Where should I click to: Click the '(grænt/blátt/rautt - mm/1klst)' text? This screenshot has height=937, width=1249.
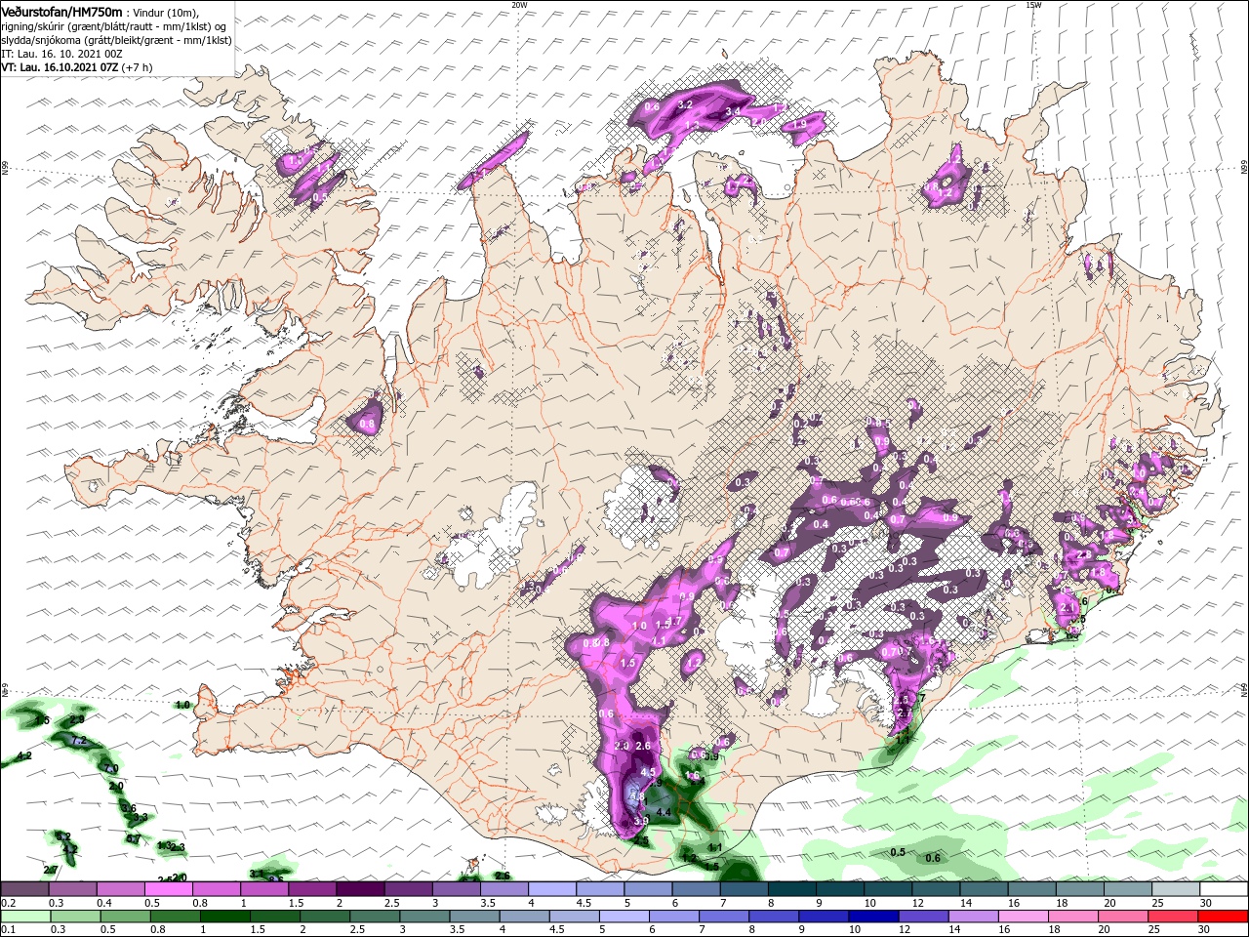click(141, 25)
